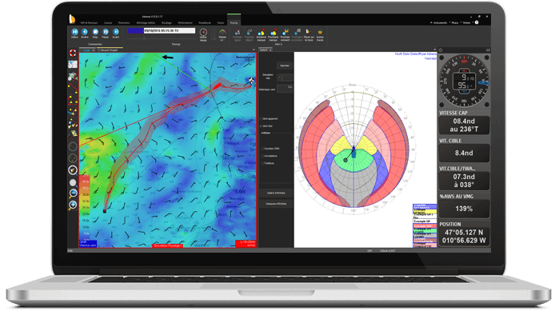Click the compass center-on-boat icon
This screenshot has height=311, width=555.
(x=73, y=170)
